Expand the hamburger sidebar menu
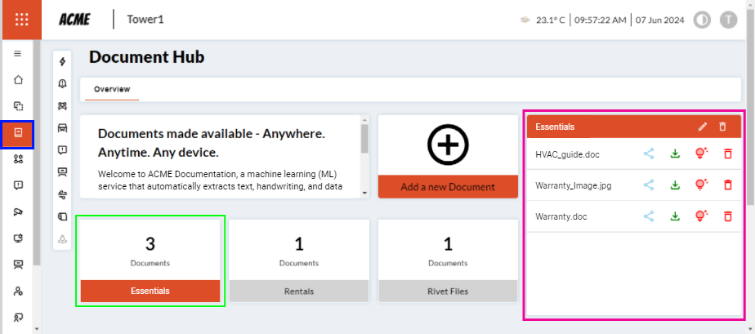 pos(18,54)
